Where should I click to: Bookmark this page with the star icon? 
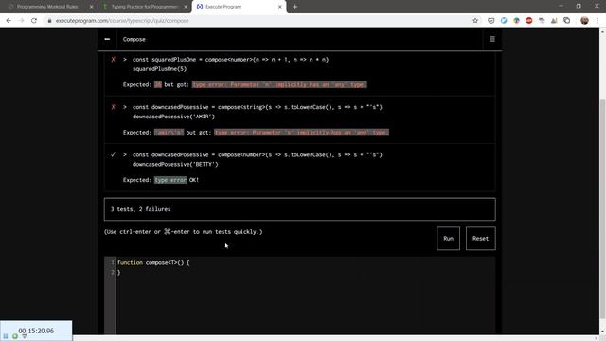[475, 21]
